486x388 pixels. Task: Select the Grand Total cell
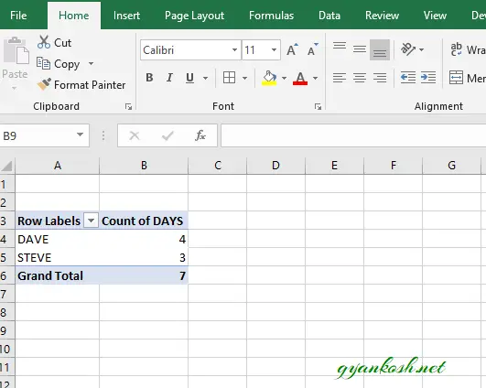58,275
